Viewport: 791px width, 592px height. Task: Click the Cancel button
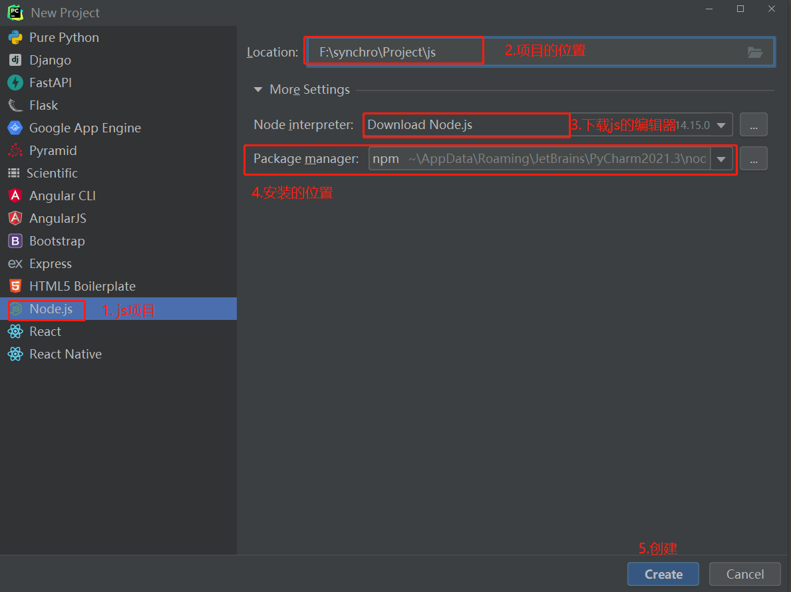[745, 574]
